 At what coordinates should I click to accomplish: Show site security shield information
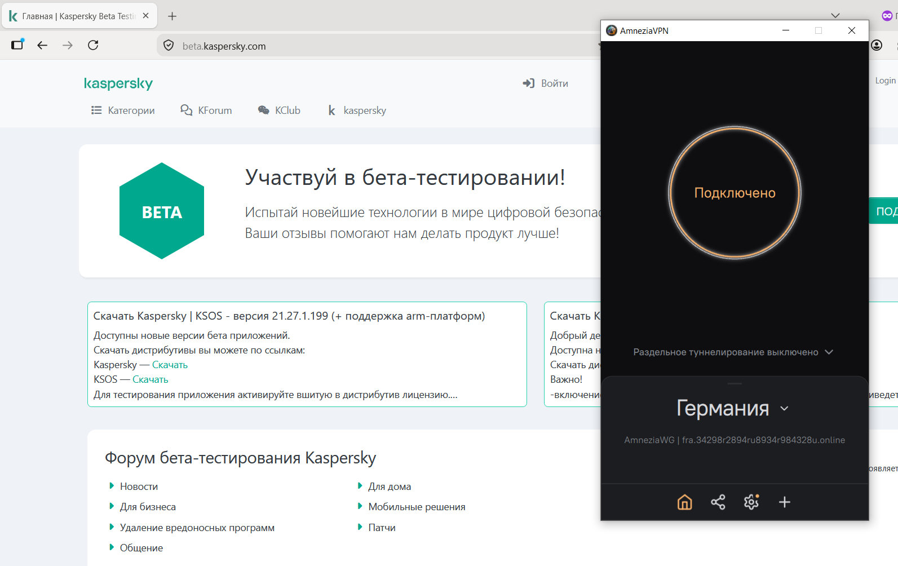[x=169, y=46]
